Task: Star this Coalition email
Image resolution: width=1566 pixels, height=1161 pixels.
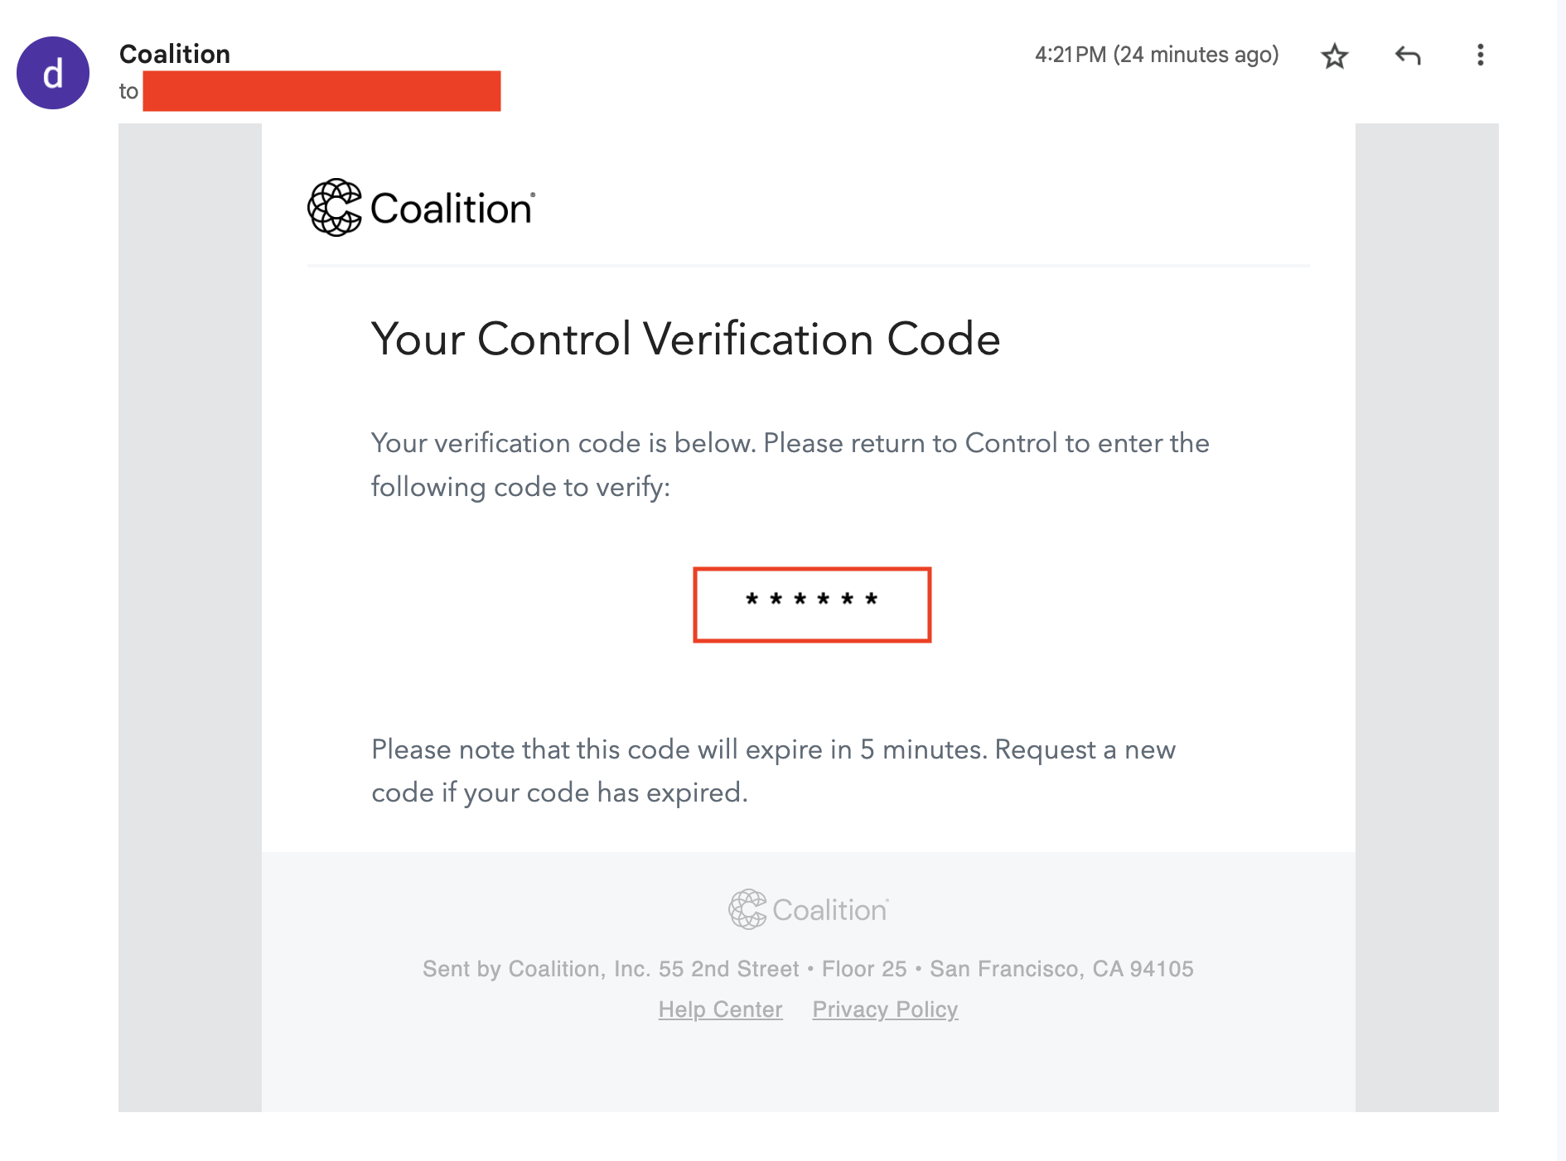Action: (1334, 56)
